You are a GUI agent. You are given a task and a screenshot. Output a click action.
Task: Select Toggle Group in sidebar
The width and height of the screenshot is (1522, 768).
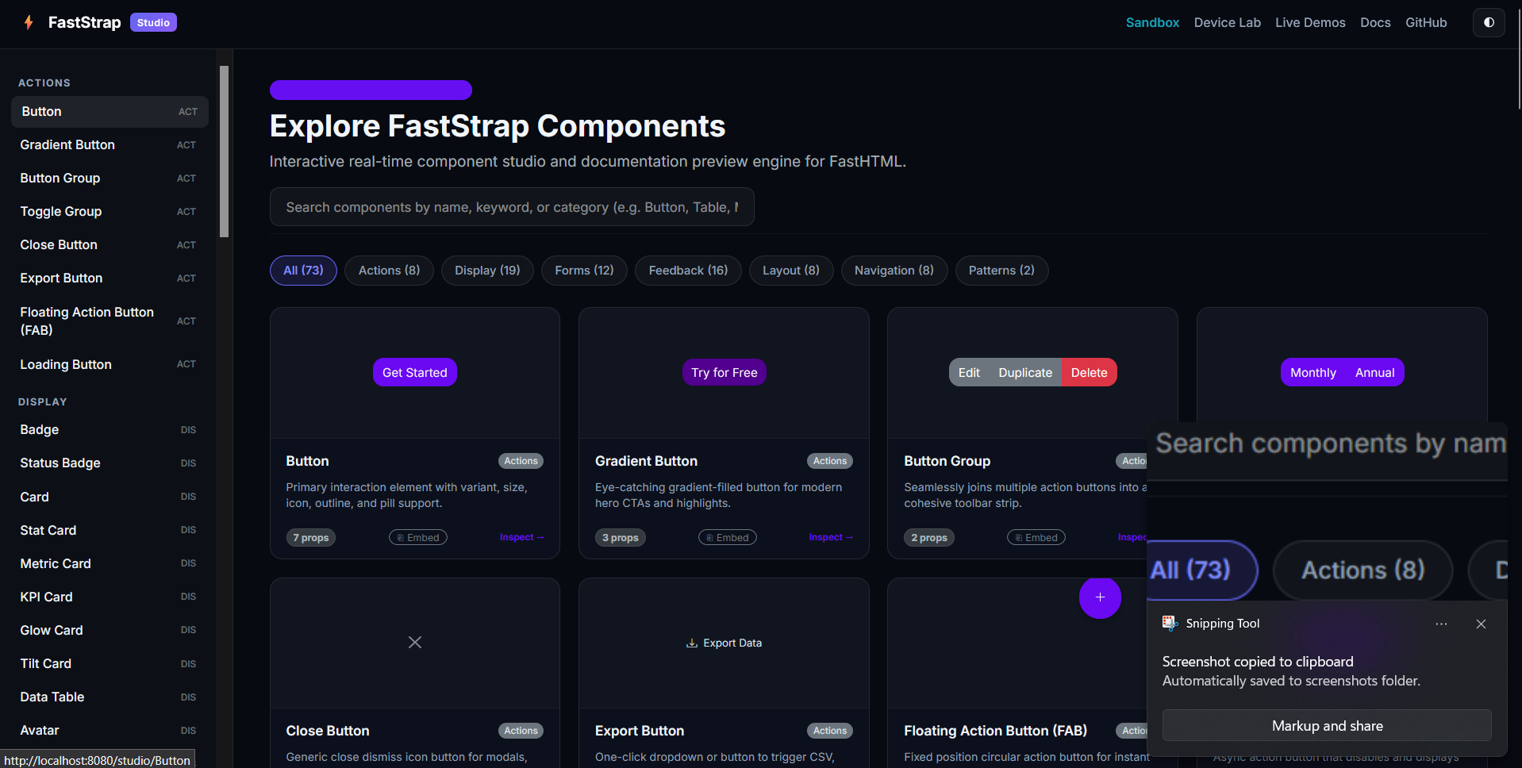[x=110, y=212]
